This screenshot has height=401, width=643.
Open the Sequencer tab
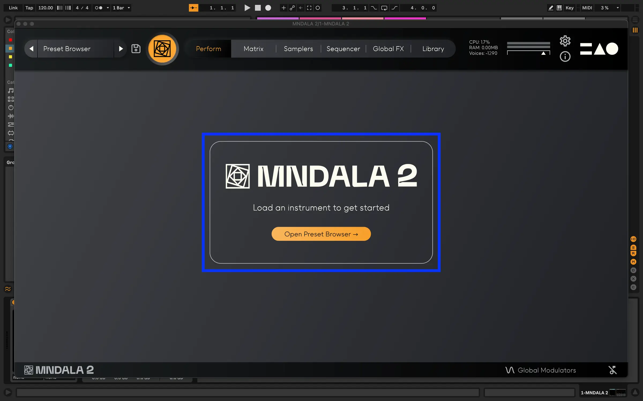343,49
